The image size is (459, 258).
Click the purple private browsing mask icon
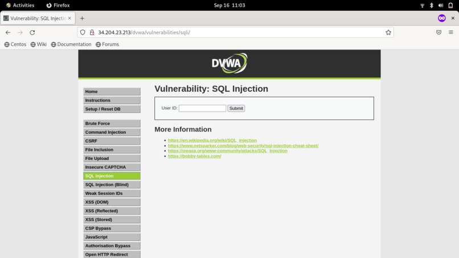[442, 18]
